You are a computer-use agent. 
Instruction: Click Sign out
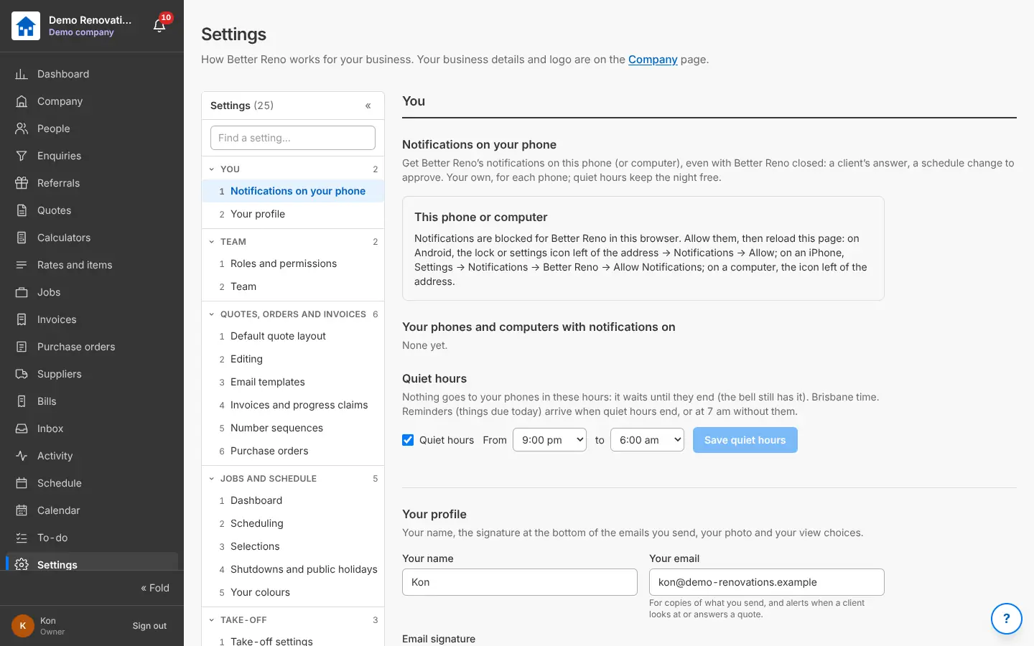point(149,626)
